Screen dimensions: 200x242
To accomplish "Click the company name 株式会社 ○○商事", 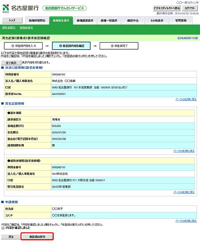I will (64, 81).
